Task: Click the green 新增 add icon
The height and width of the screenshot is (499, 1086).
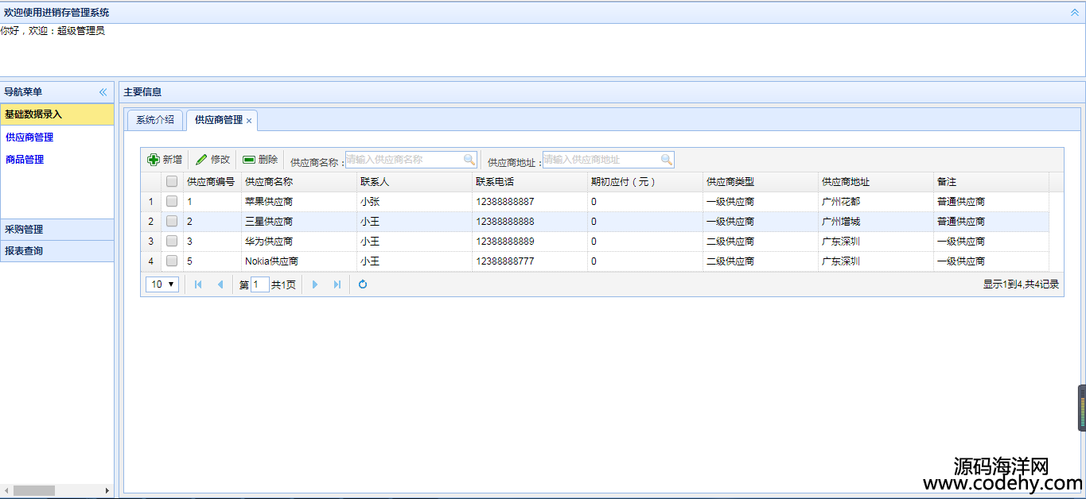Action: tap(154, 160)
